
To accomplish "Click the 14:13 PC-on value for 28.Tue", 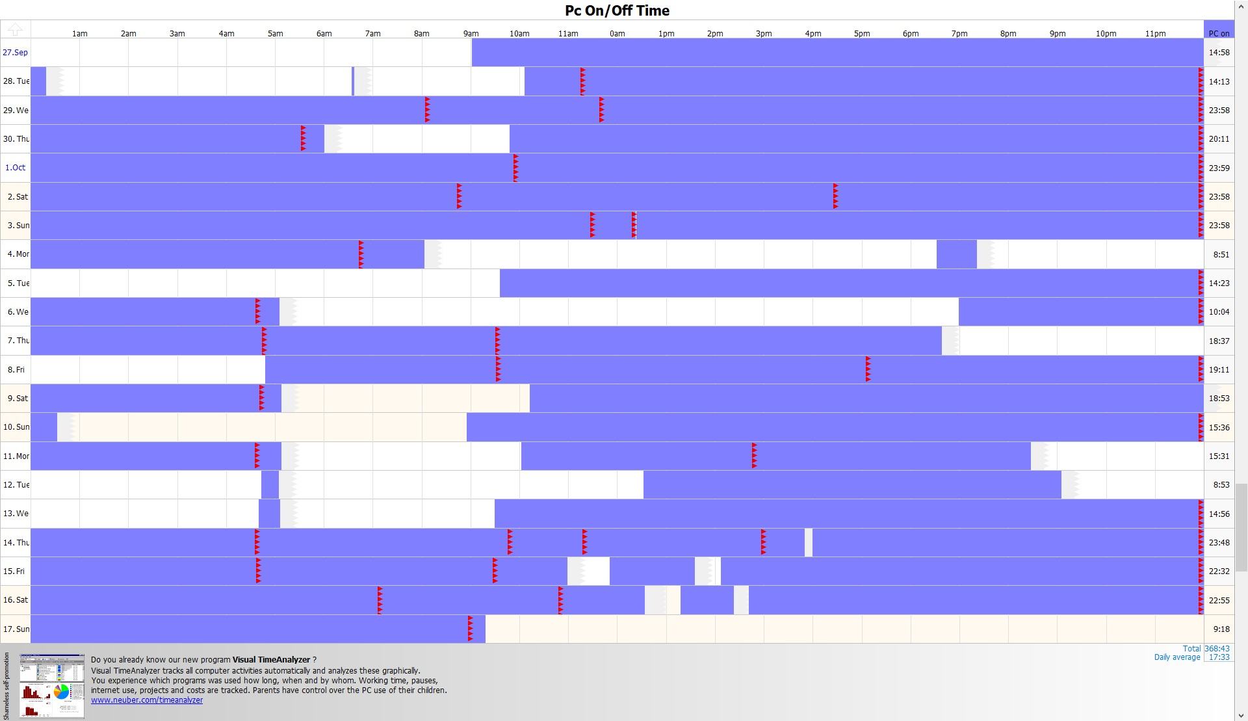I will [x=1219, y=82].
